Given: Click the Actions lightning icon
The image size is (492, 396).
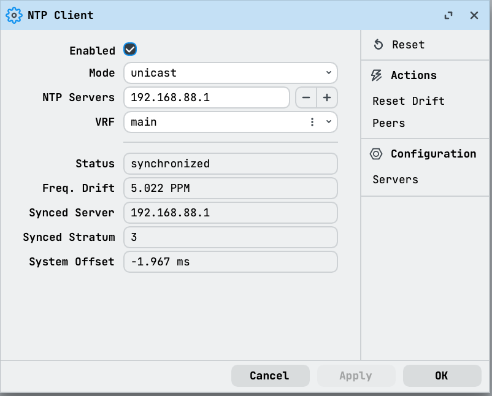Looking at the screenshot, I should tap(376, 75).
